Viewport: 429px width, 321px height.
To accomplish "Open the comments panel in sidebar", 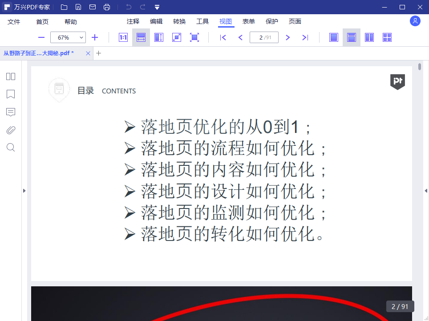I will click(11, 112).
